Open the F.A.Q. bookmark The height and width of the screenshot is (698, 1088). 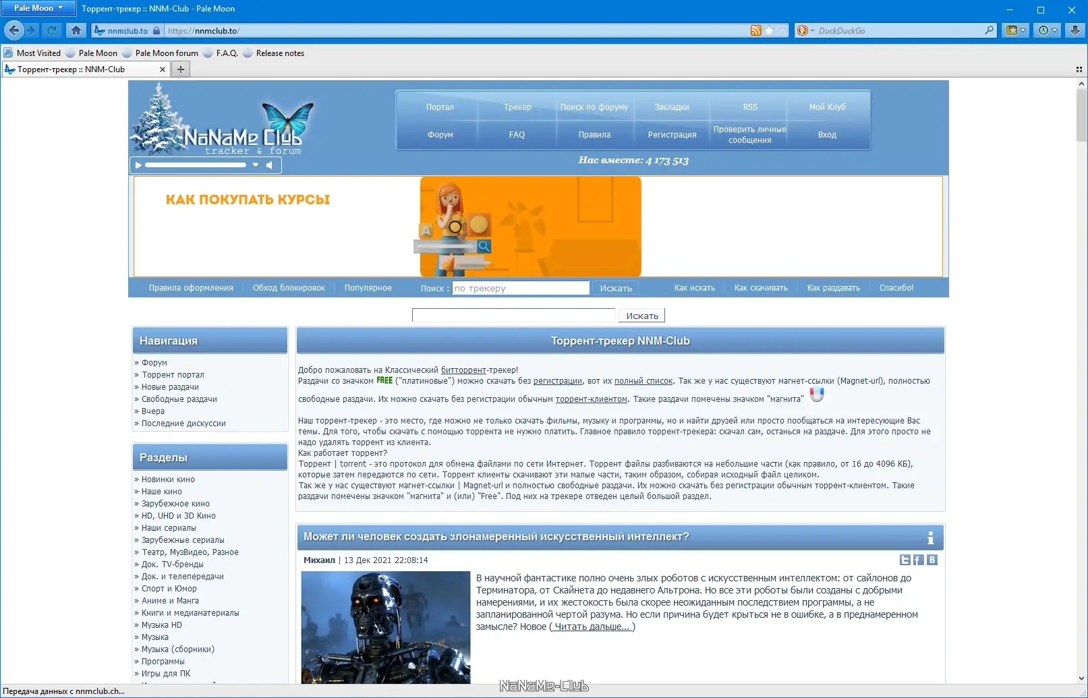click(x=221, y=53)
